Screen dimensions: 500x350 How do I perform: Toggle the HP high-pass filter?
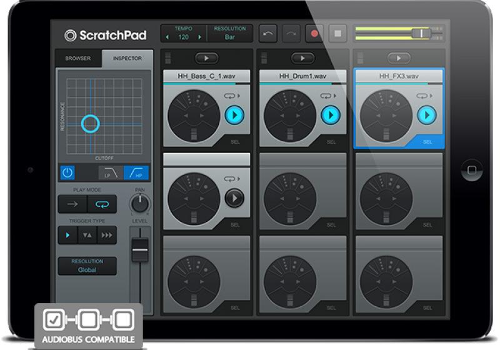point(136,173)
